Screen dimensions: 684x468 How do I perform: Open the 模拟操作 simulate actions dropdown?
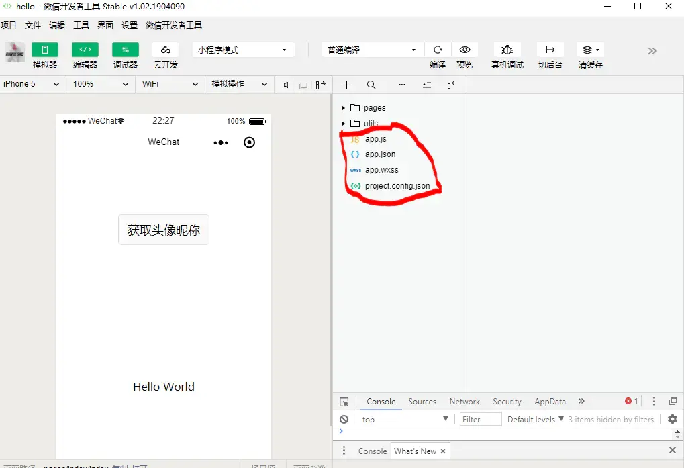240,84
